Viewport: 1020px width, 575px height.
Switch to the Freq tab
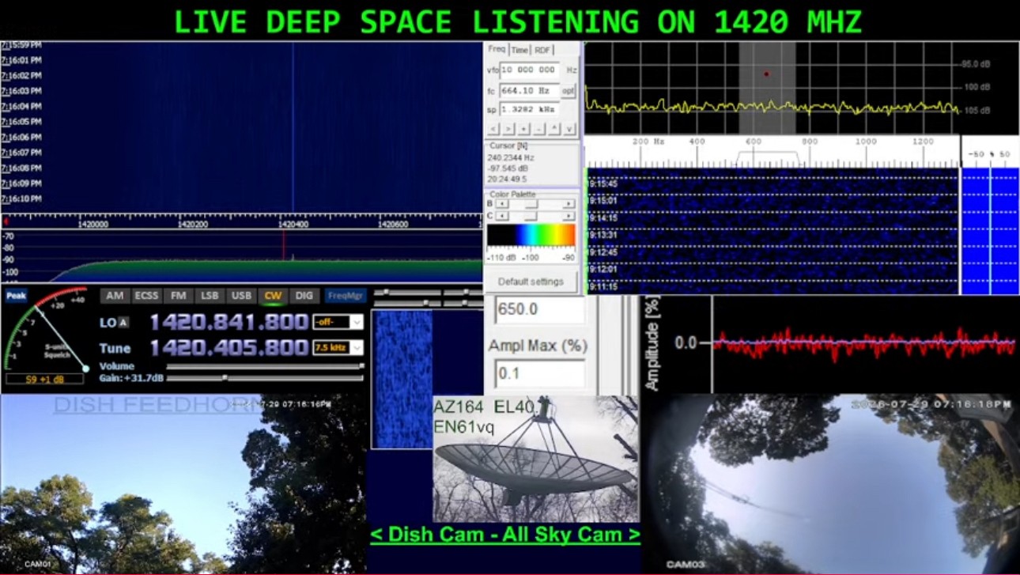point(497,49)
